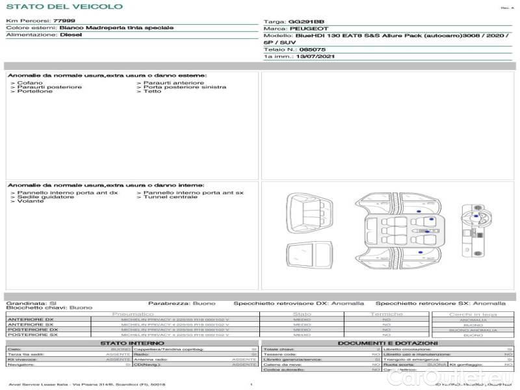Screen dimensions: 520x390
Task: Select the top-view cabin interior diagram
Action: [x=400, y=231]
